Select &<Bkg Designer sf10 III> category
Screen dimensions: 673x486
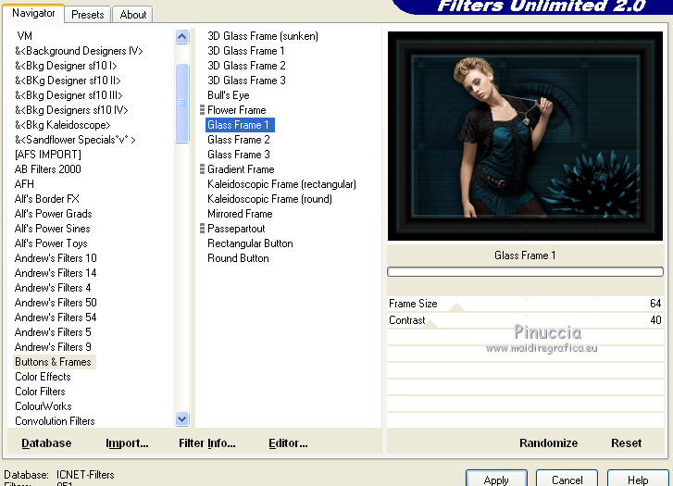(69, 95)
